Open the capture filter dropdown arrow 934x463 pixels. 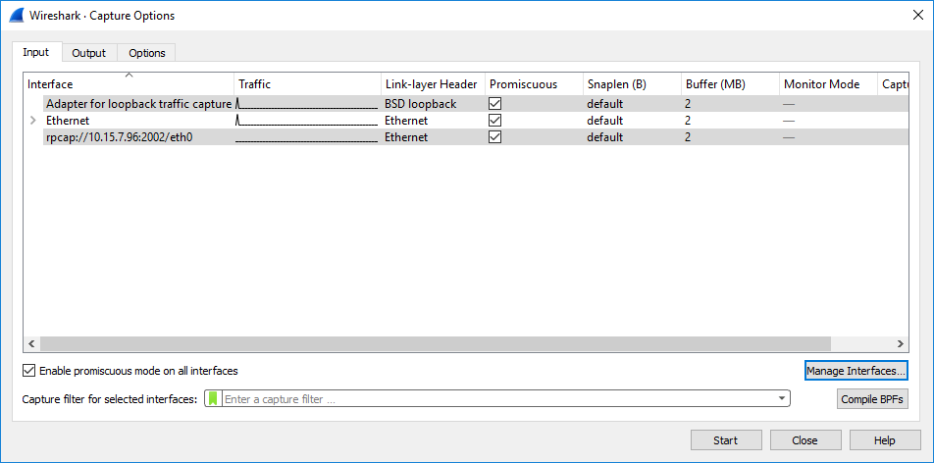[x=782, y=399]
